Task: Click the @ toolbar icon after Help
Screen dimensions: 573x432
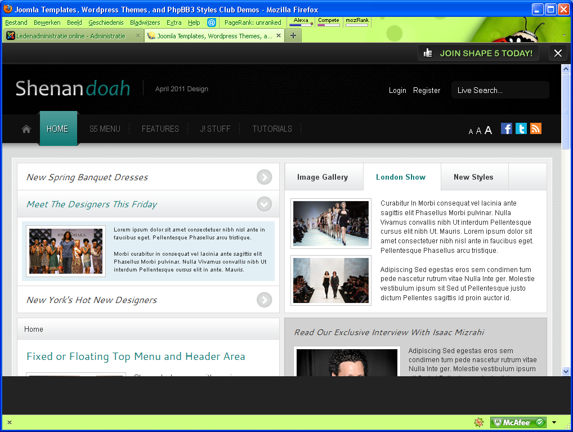Action: pyautogui.click(x=212, y=23)
